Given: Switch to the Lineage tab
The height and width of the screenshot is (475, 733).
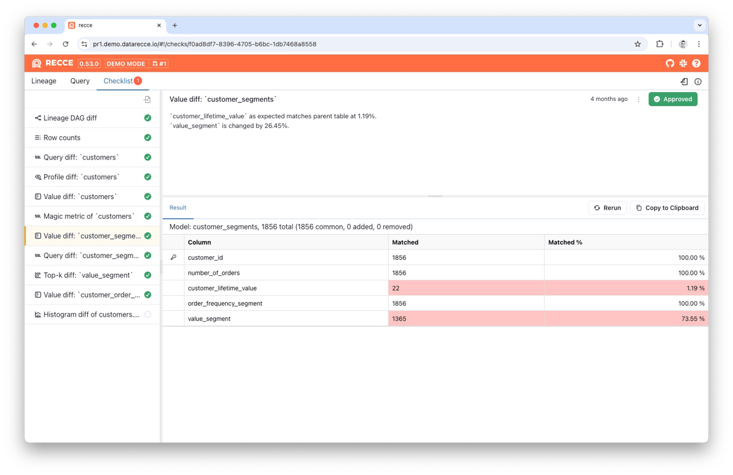Looking at the screenshot, I should coord(43,81).
